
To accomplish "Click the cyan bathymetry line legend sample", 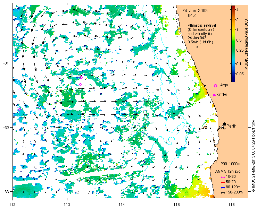I will click(227, 167).
